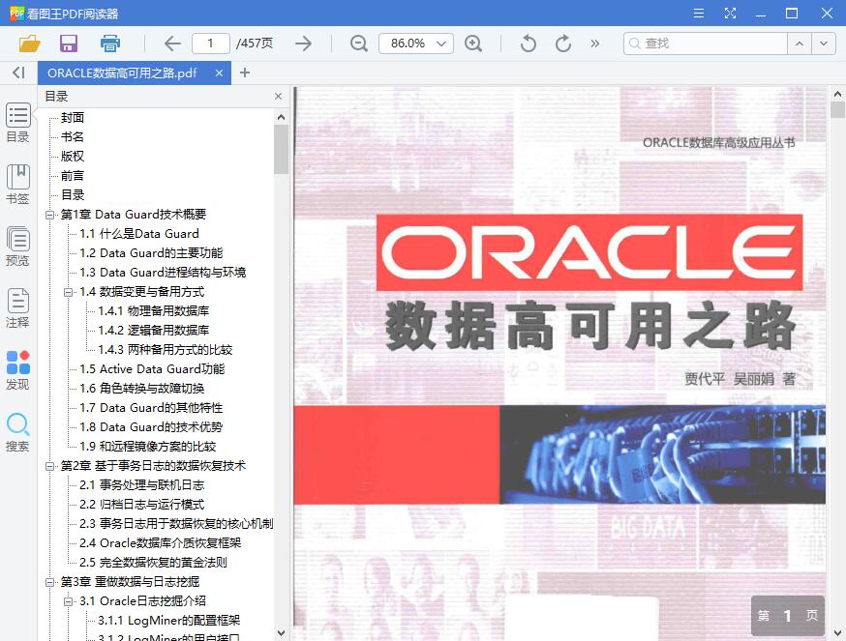Click the page number input field

tap(210, 44)
